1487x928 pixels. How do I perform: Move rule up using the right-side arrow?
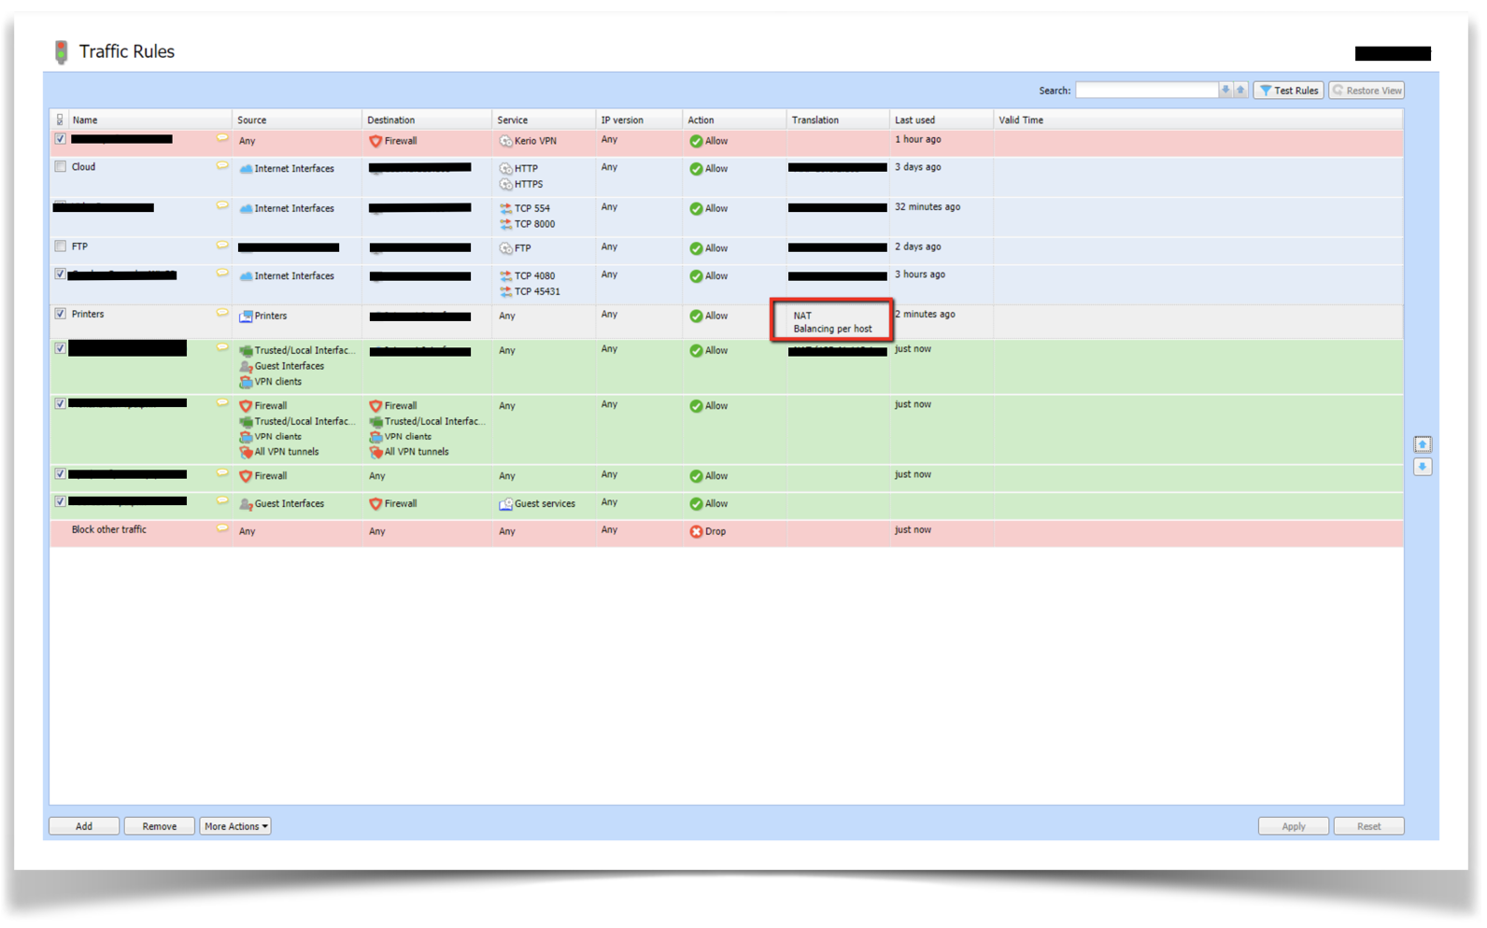tap(1422, 444)
